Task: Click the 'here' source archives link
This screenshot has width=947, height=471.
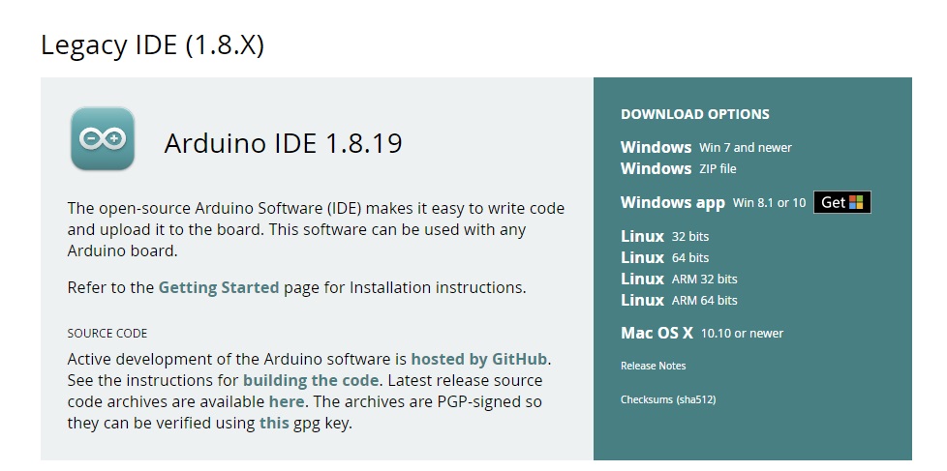Action: pyautogui.click(x=287, y=401)
